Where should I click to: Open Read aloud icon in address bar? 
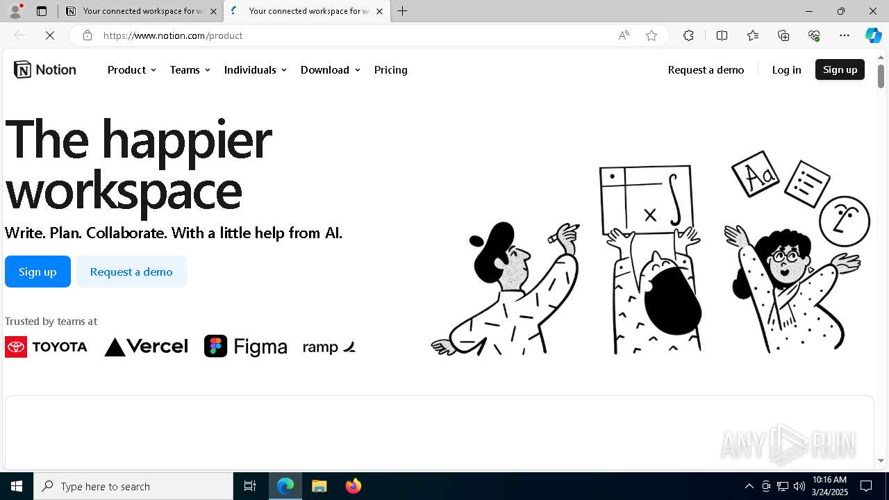(624, 35)
